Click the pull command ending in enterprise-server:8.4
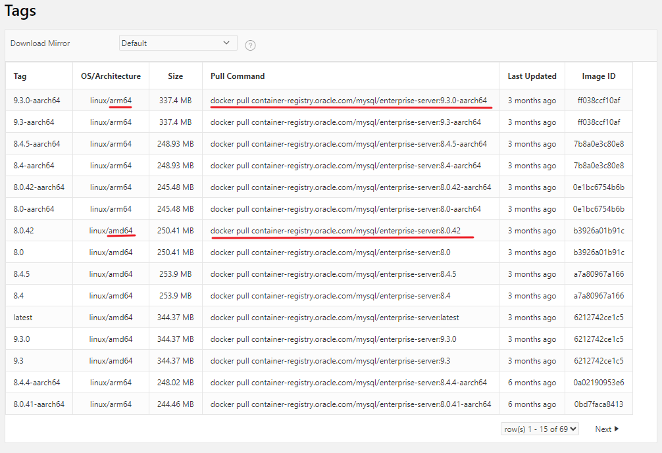 pyautogui.click(x=330, y=296)
